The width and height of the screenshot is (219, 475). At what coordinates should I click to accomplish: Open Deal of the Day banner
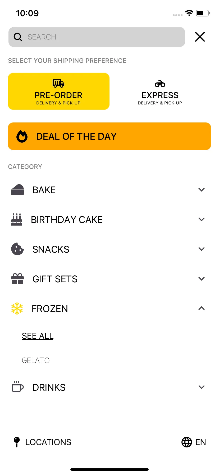109,136
